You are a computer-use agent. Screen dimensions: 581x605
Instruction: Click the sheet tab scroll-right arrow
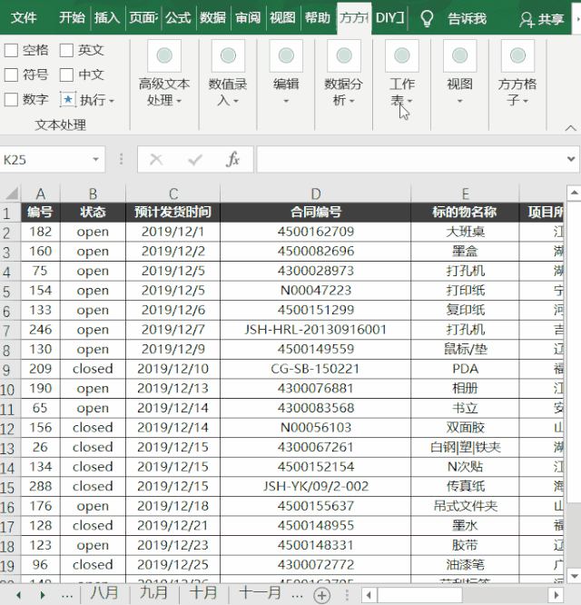[x=43, y=595]
